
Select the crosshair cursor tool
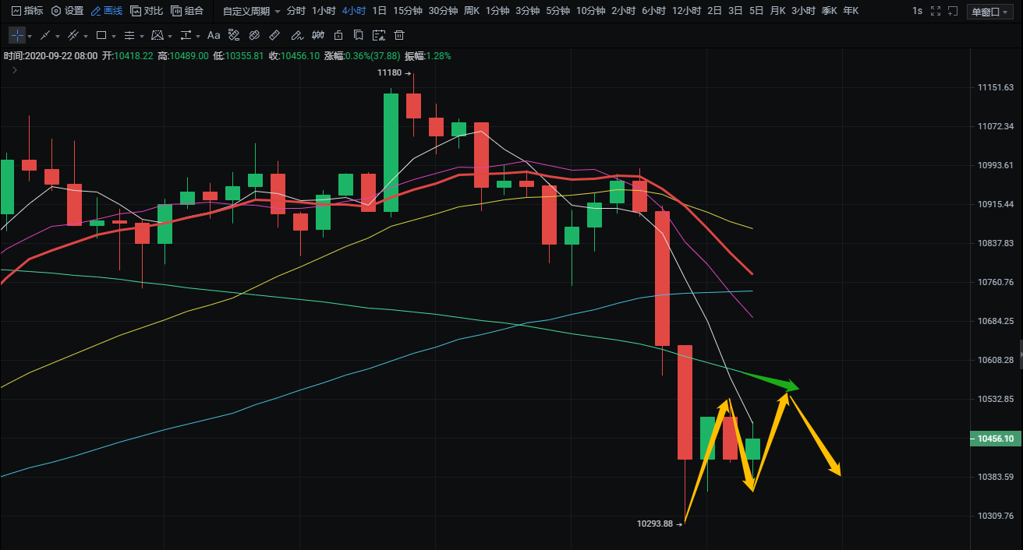click(16, 36)
